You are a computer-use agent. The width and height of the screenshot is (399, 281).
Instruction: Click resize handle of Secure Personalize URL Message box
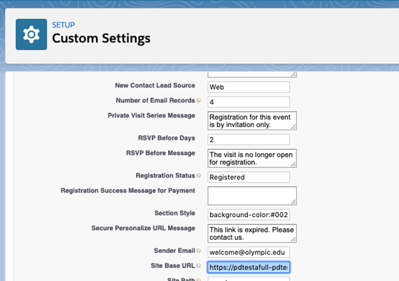293,239
